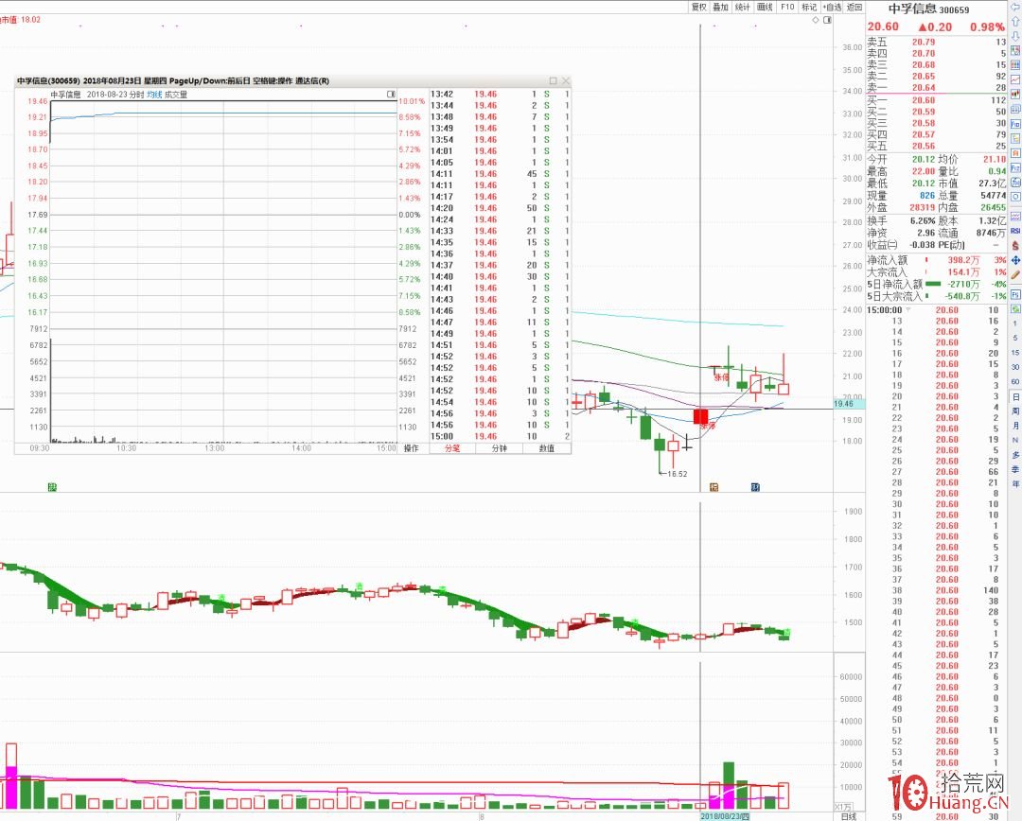Open the line trend chart icon in sidebar
The height and width of the screenshot is (821, 1022).
pyautogui.click(x=1015, y=79)
